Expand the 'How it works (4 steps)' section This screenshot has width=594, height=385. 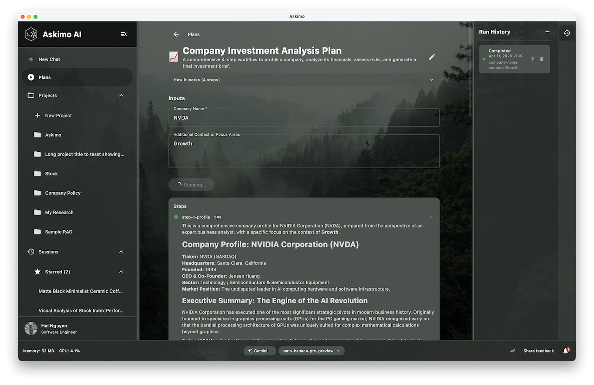click(x=304, y=80)
